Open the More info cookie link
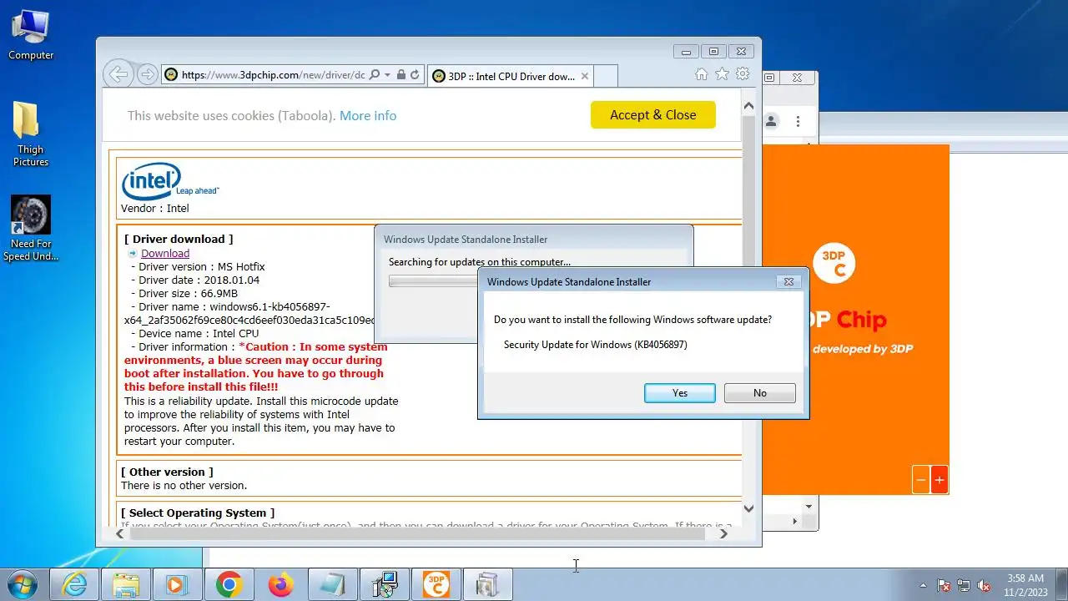 tap(368, 116)
